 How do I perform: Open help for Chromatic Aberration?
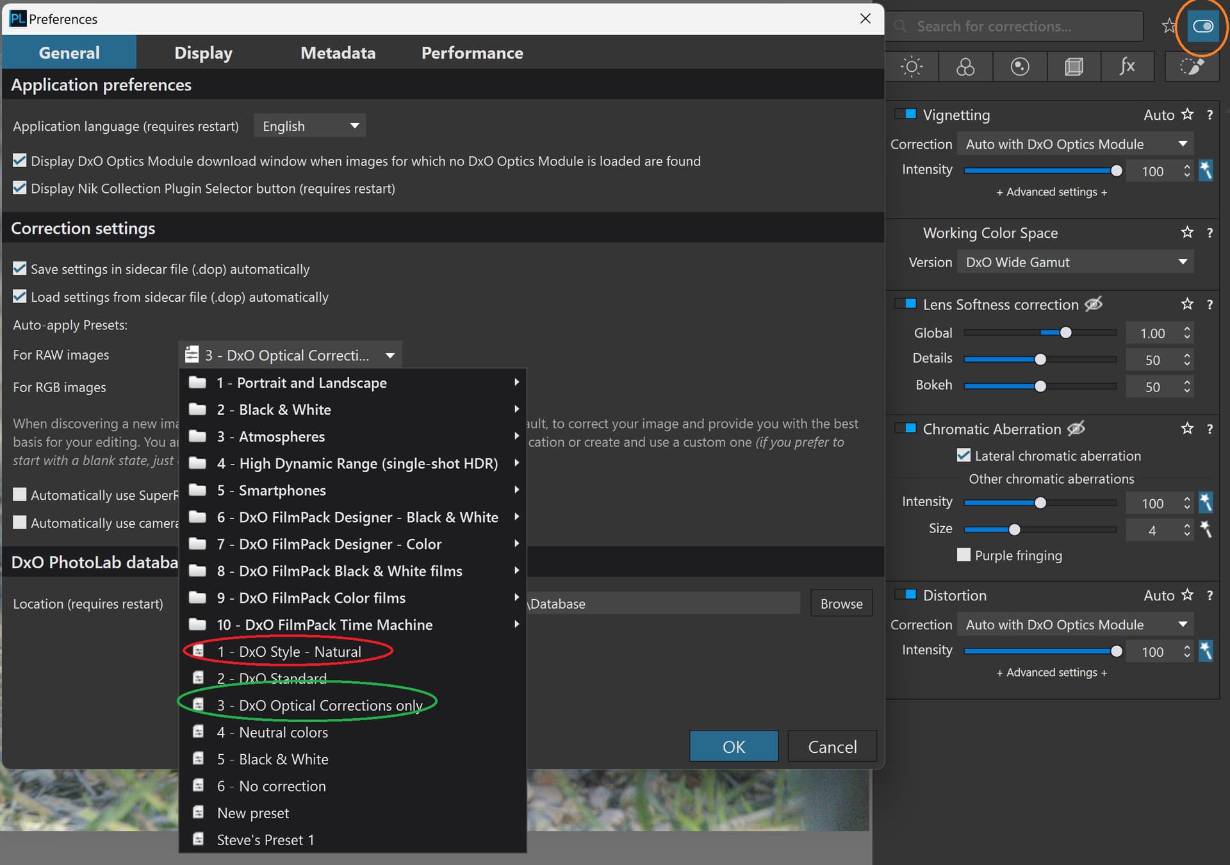click(x=1209, y=429)
